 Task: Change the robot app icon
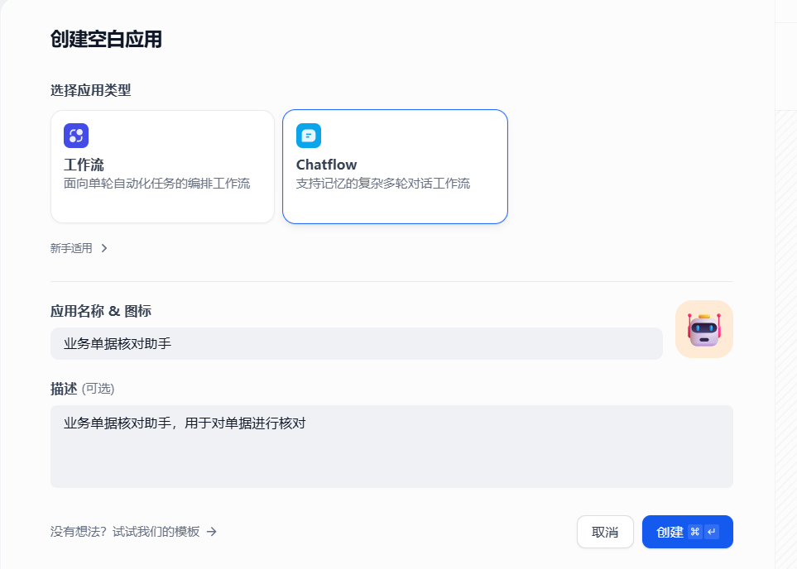(x=704, y=329)
